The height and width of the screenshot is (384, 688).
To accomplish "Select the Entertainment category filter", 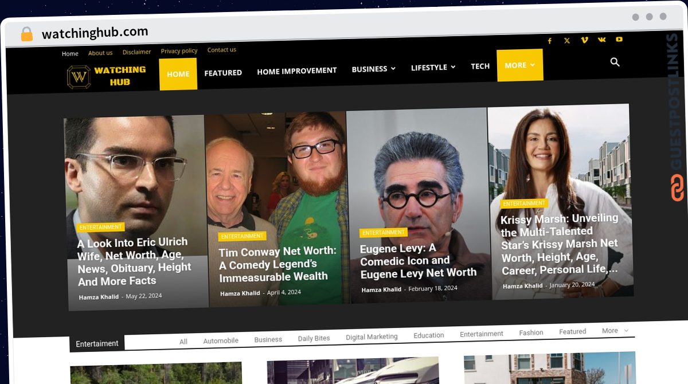I will pos(482,334).
